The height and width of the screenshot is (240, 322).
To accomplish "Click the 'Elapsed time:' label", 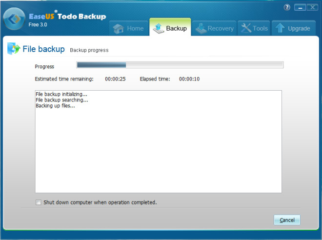I will [x=155, y=79].
